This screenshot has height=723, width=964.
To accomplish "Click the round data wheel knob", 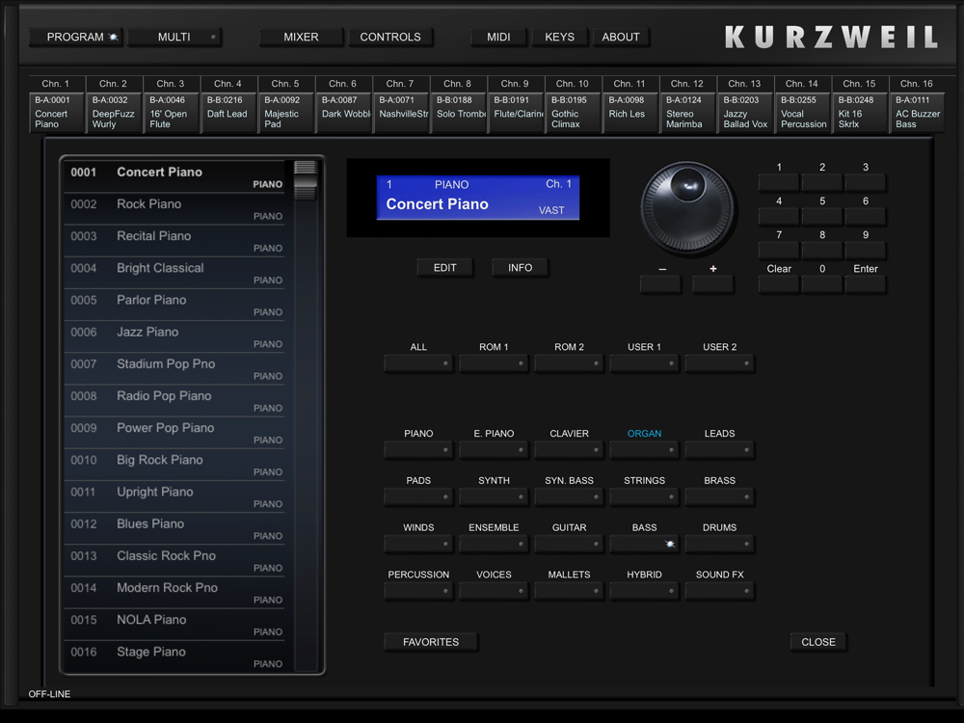I will [x=687, y=207].
